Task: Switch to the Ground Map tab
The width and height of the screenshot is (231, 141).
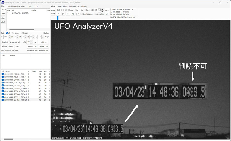Action: point(82,6)
